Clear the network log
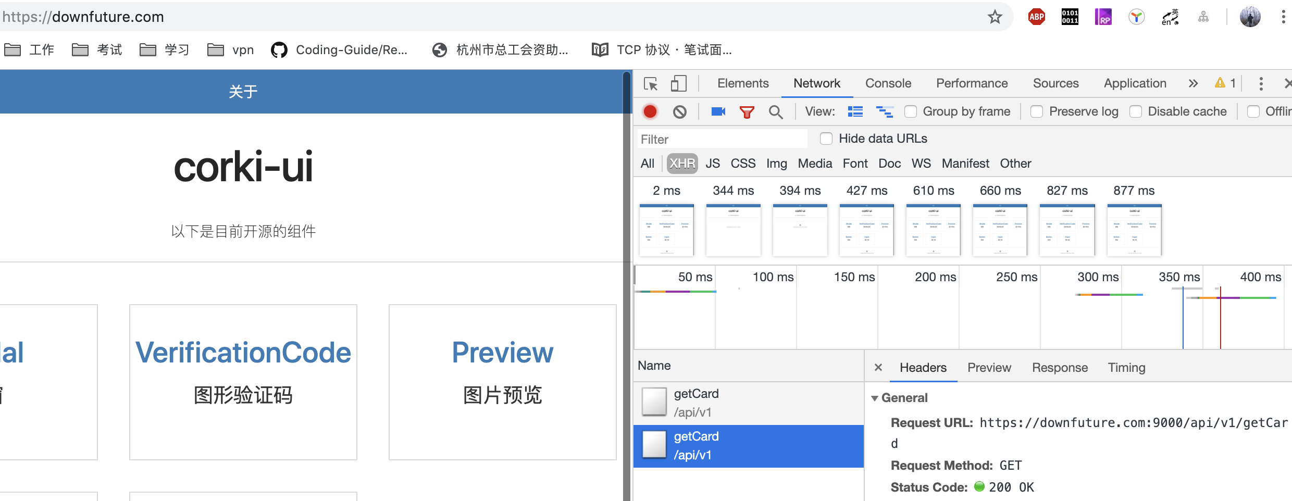Image resolution: width=1292 pixels, height=501 pixels. (x=679, y=111)
